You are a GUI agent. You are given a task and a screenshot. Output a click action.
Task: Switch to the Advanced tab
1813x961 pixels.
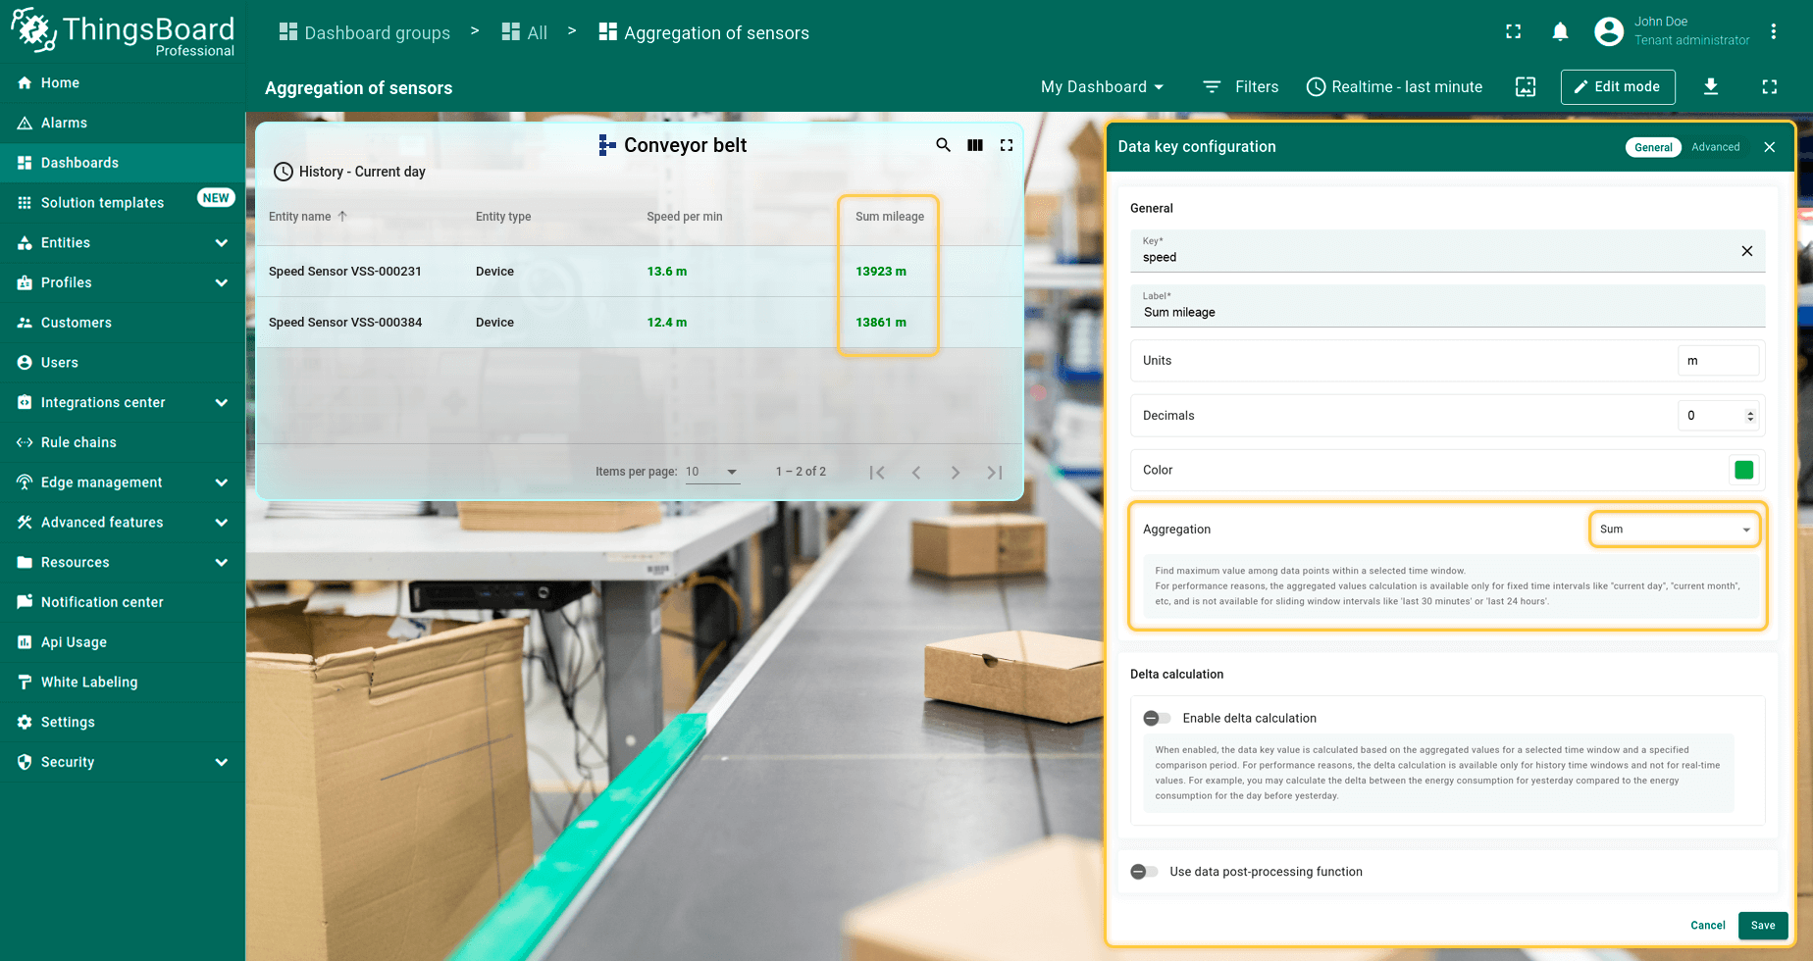point(1715,147)
